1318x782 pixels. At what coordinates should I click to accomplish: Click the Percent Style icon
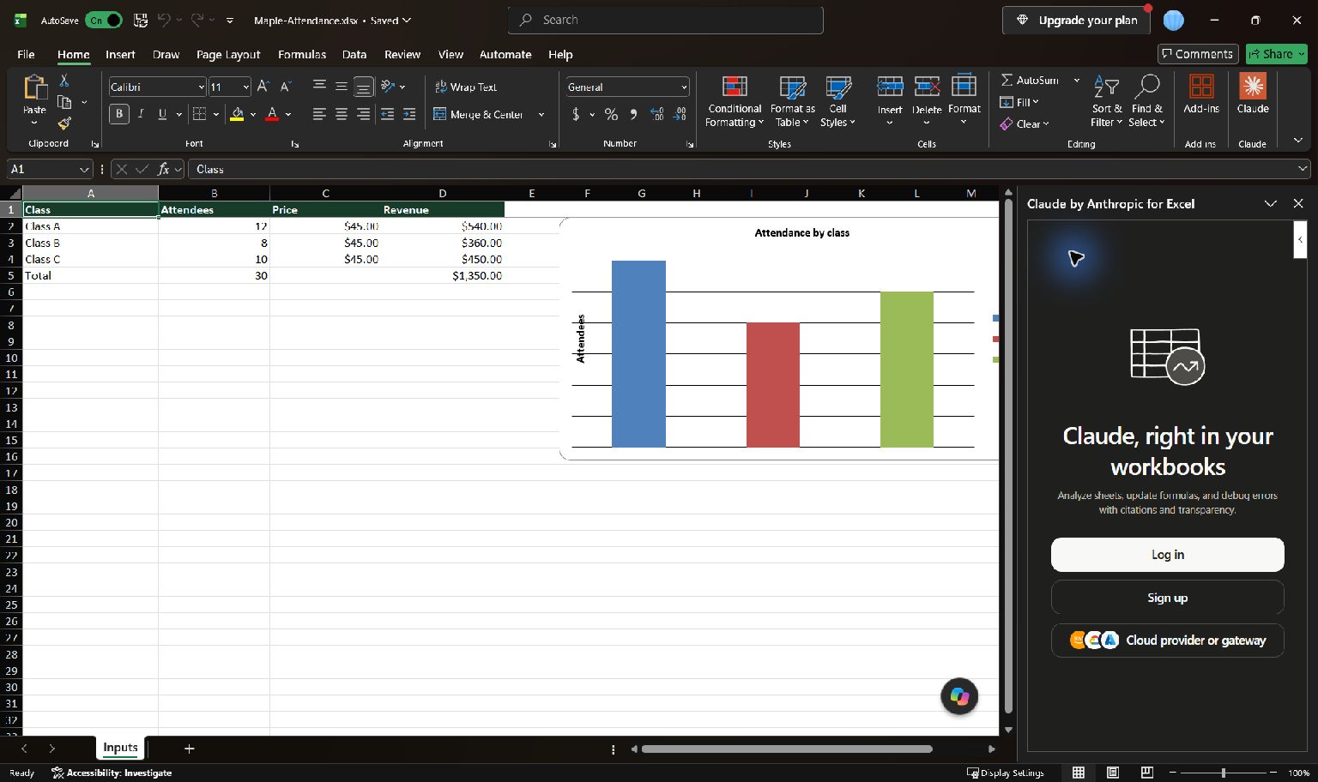tap(611, 114)
